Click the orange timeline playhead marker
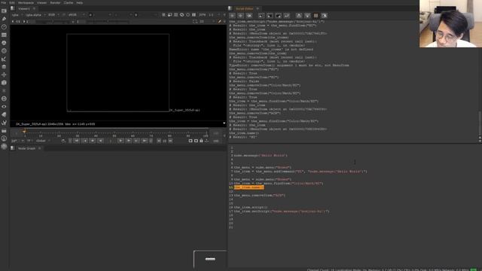This screenshot has height=271, width=482. coord(24,131)
